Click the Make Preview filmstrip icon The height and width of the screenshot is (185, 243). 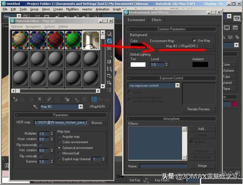click(x=109, y=69)
